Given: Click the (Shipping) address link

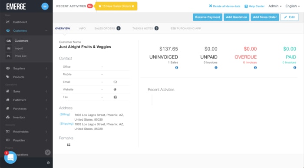Looking at the screenshot, I should tap(66, 124).
